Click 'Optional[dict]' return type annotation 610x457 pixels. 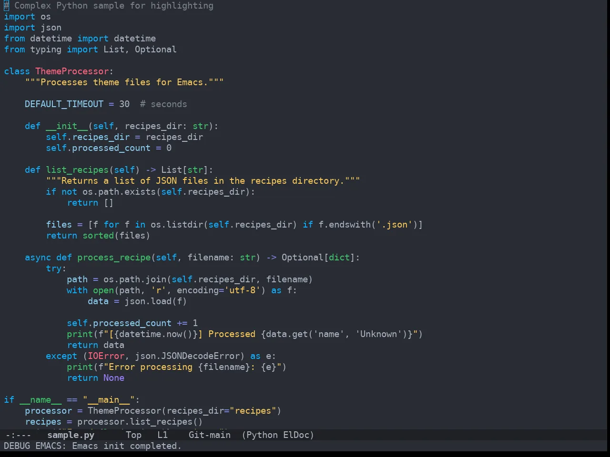(x=318, y=258)
